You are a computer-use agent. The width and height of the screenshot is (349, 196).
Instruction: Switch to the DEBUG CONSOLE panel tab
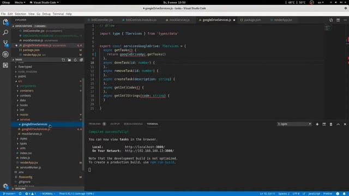click(x=133, y=124)
